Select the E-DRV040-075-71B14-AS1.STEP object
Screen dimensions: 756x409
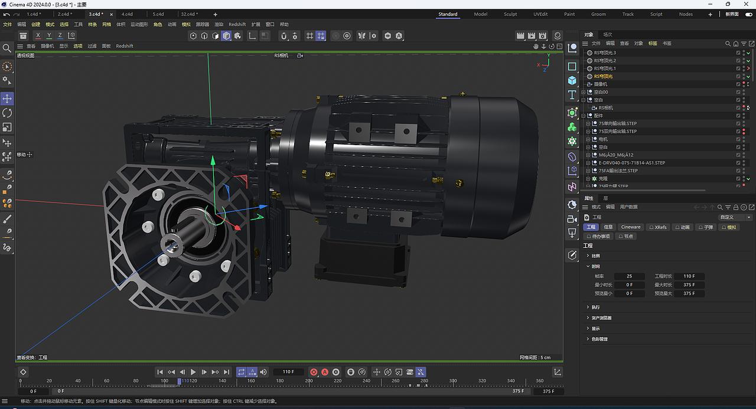631,163
